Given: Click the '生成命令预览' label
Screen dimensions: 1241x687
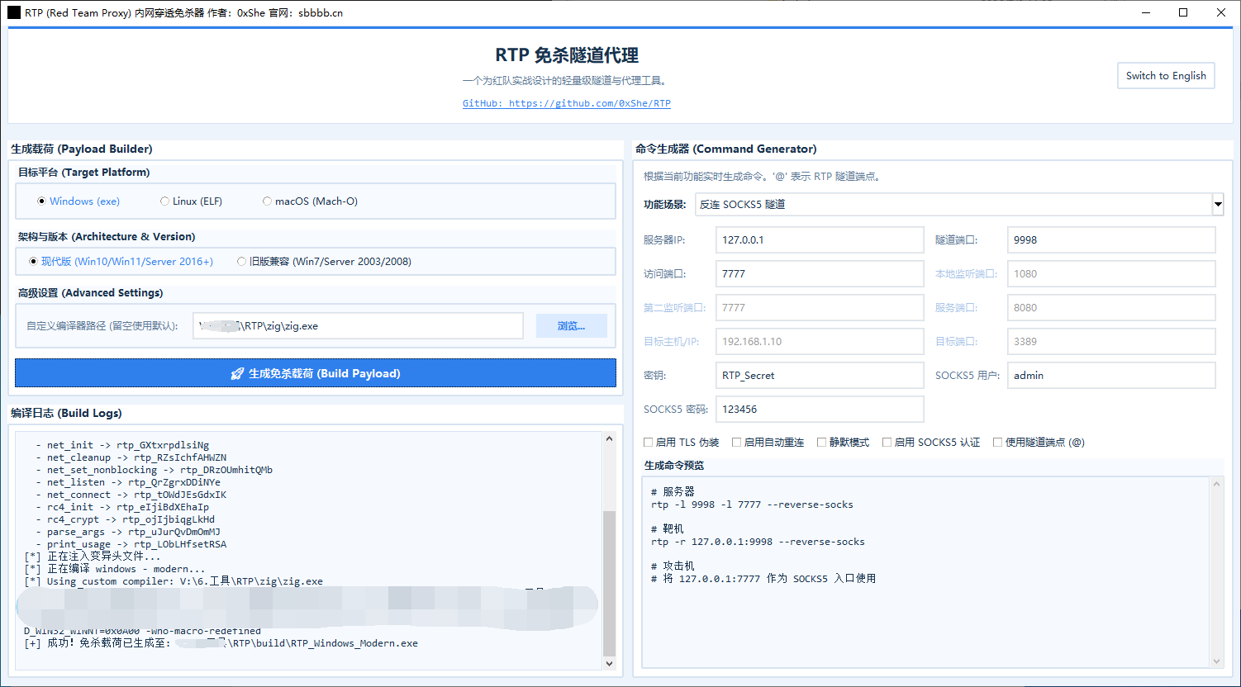Looking at the screenshot, I should coord(674,466).
